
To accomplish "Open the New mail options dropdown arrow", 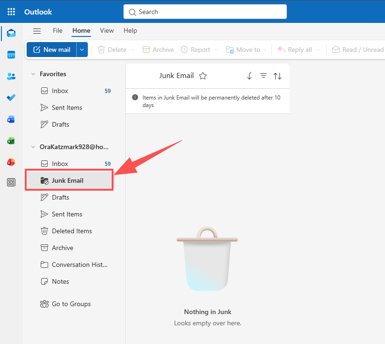I will (x=82, y=50).
